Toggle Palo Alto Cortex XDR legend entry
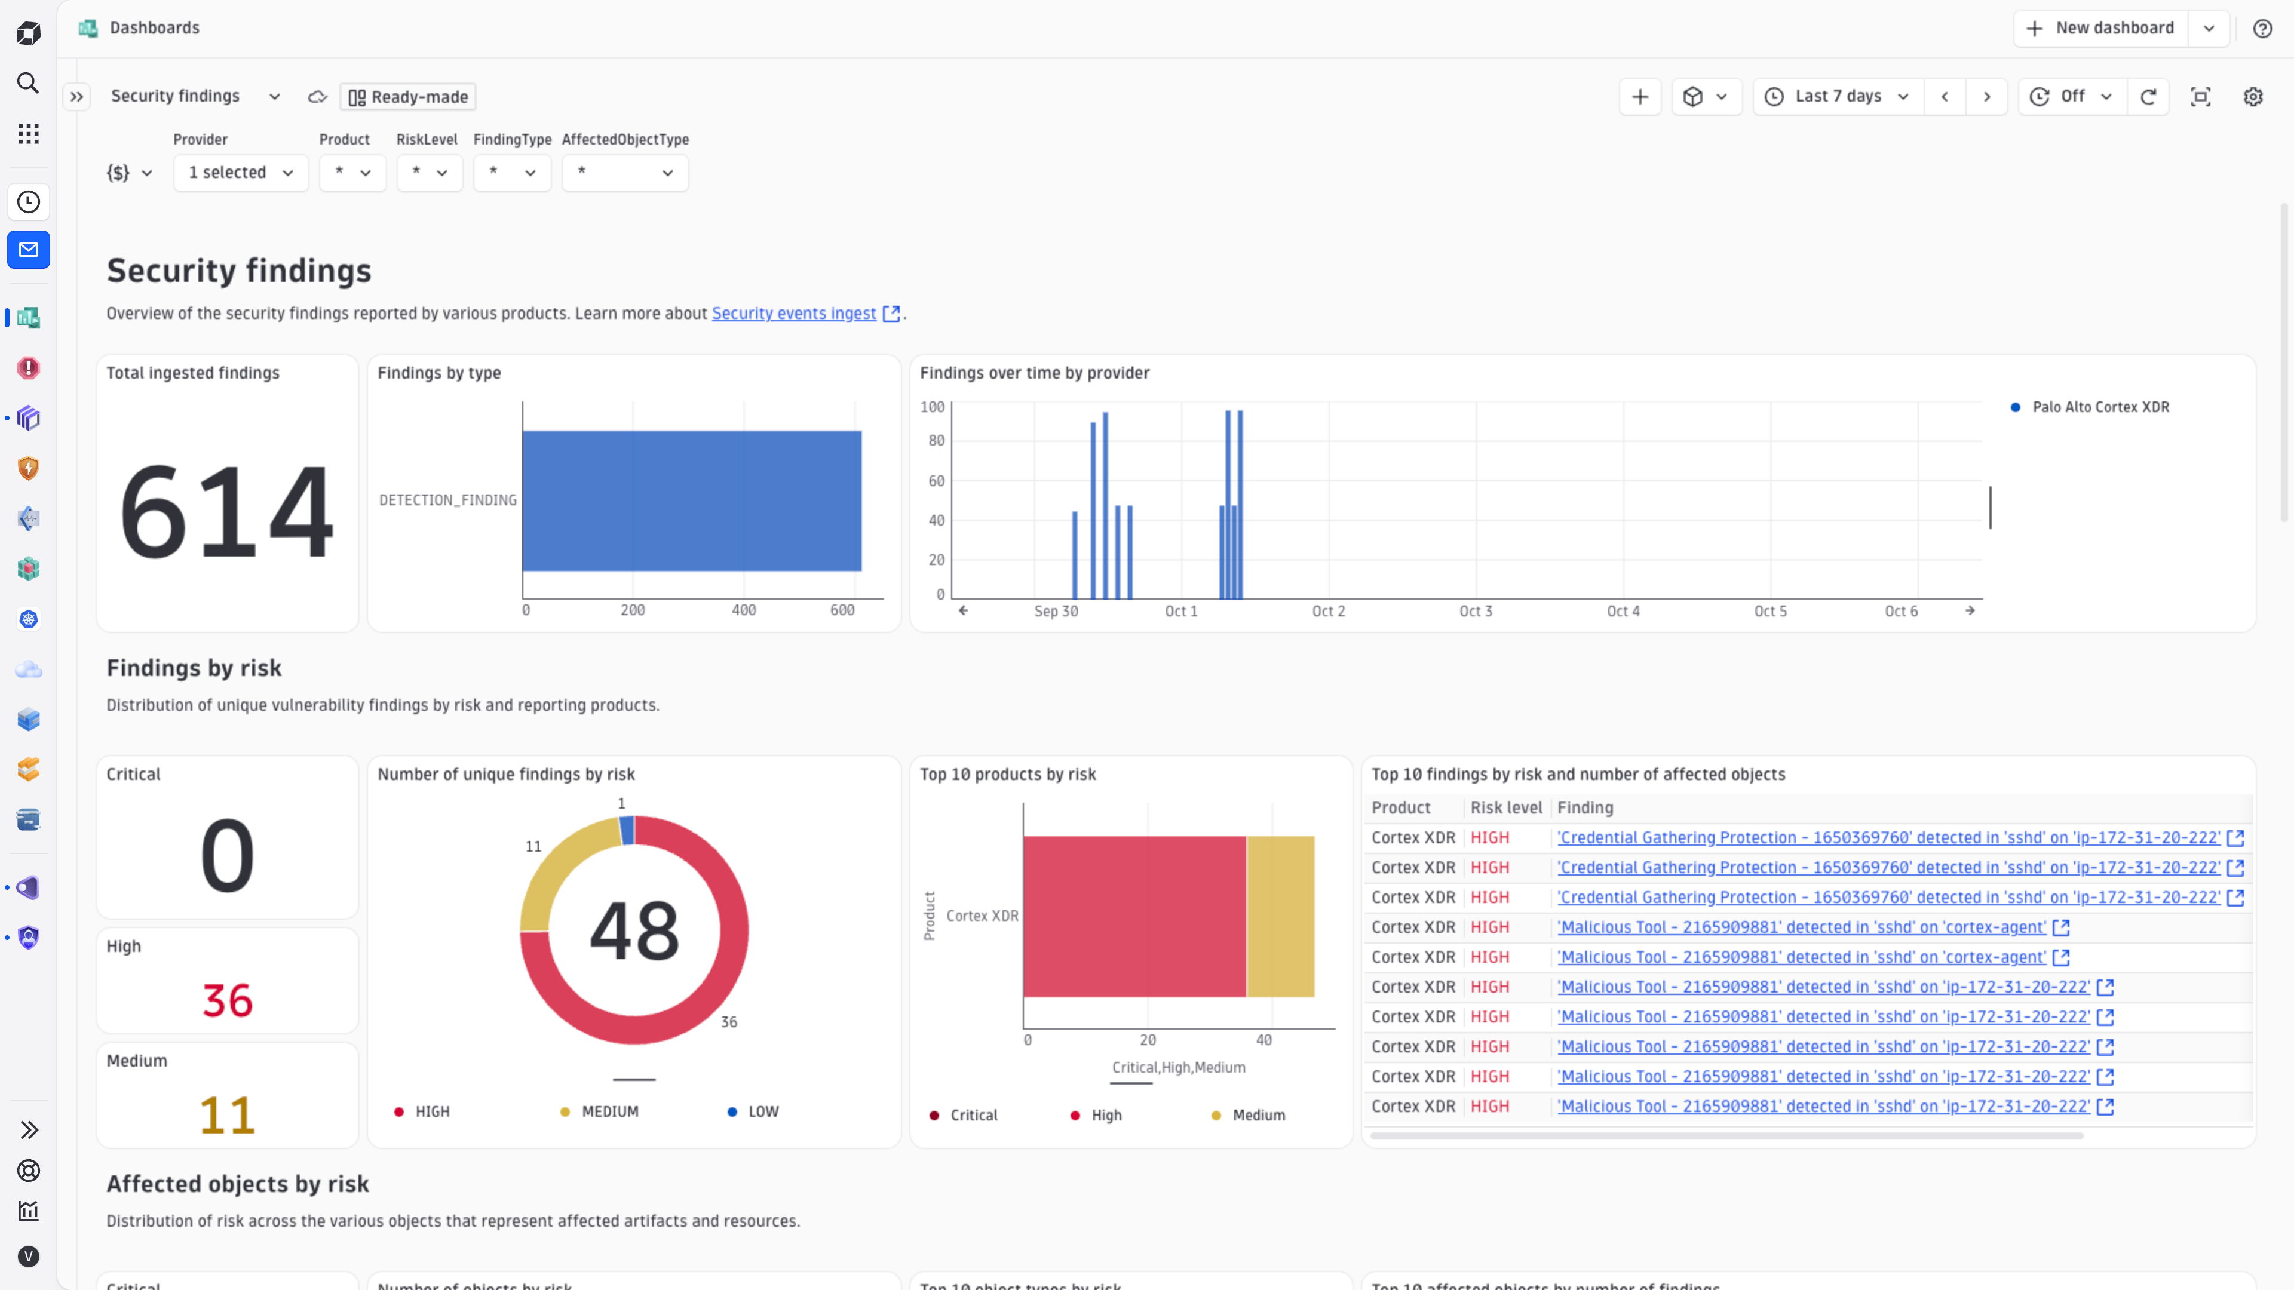Viewport: 2294px width, 1290px height. tap(2090, 407)
